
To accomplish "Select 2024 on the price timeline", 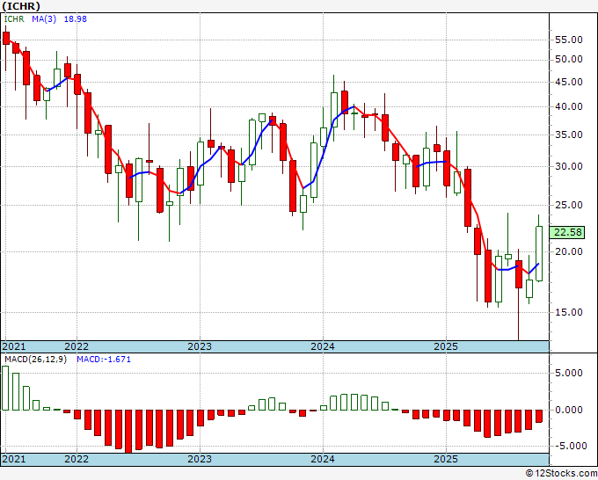I will 323,346.
